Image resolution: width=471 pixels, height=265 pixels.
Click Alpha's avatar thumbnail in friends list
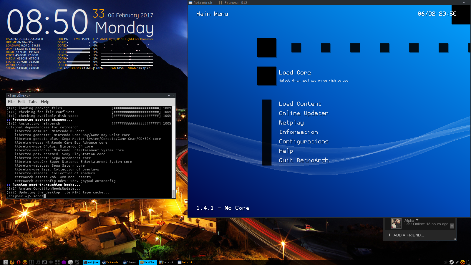click(396, 223)
